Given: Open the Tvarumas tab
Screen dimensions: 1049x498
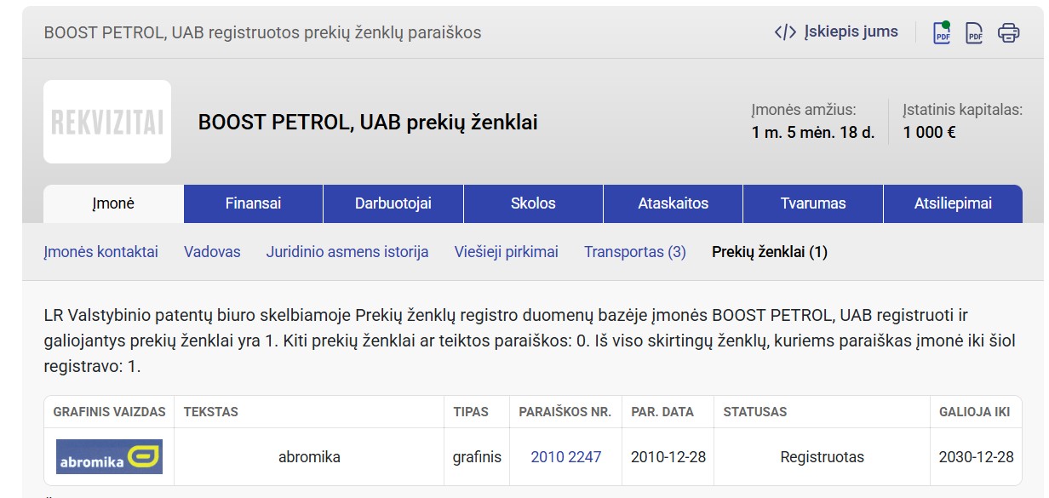Looking at the screenshot, I should click(813, 203).
